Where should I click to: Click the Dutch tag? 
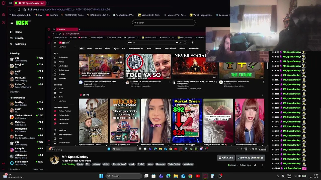click(80, 164)
